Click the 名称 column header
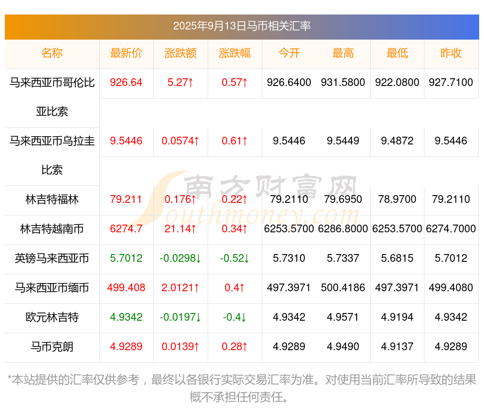 52,53
